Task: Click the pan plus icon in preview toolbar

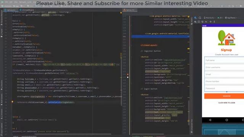Action: pos(210,22)
